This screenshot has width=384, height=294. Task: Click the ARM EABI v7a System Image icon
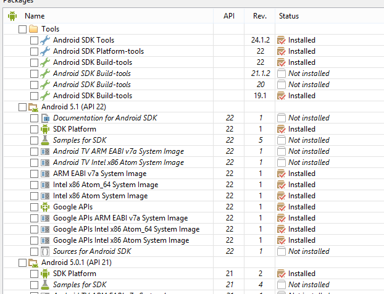[44, 174]
